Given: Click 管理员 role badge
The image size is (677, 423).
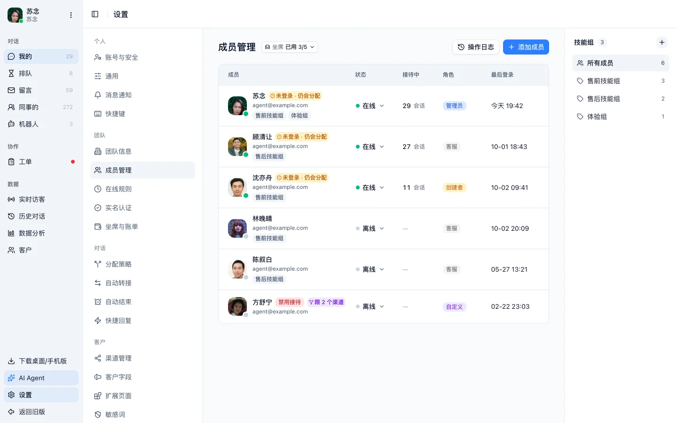Looking at the screenshot, I should click(455, 106).
